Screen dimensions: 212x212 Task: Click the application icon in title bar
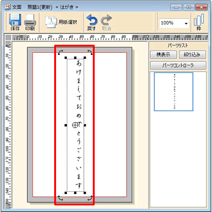(8, 7)
